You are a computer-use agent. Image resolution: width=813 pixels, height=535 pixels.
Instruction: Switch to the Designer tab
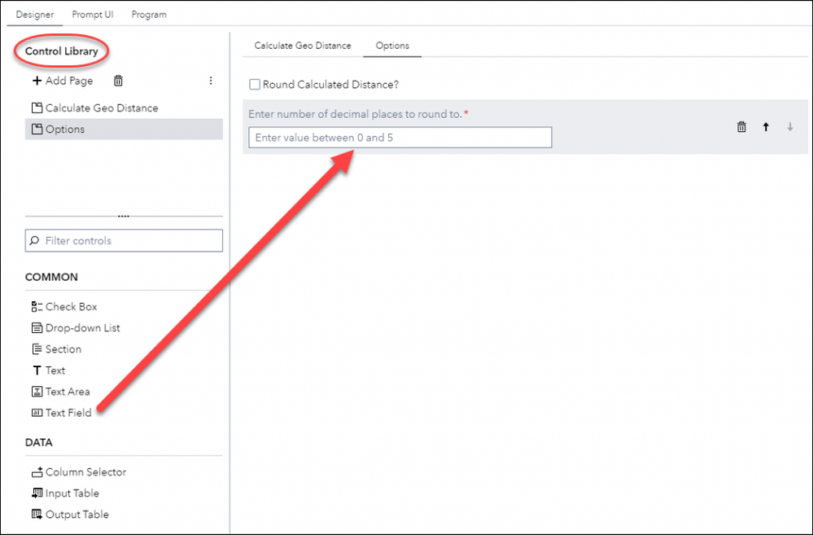coord(35,15)
